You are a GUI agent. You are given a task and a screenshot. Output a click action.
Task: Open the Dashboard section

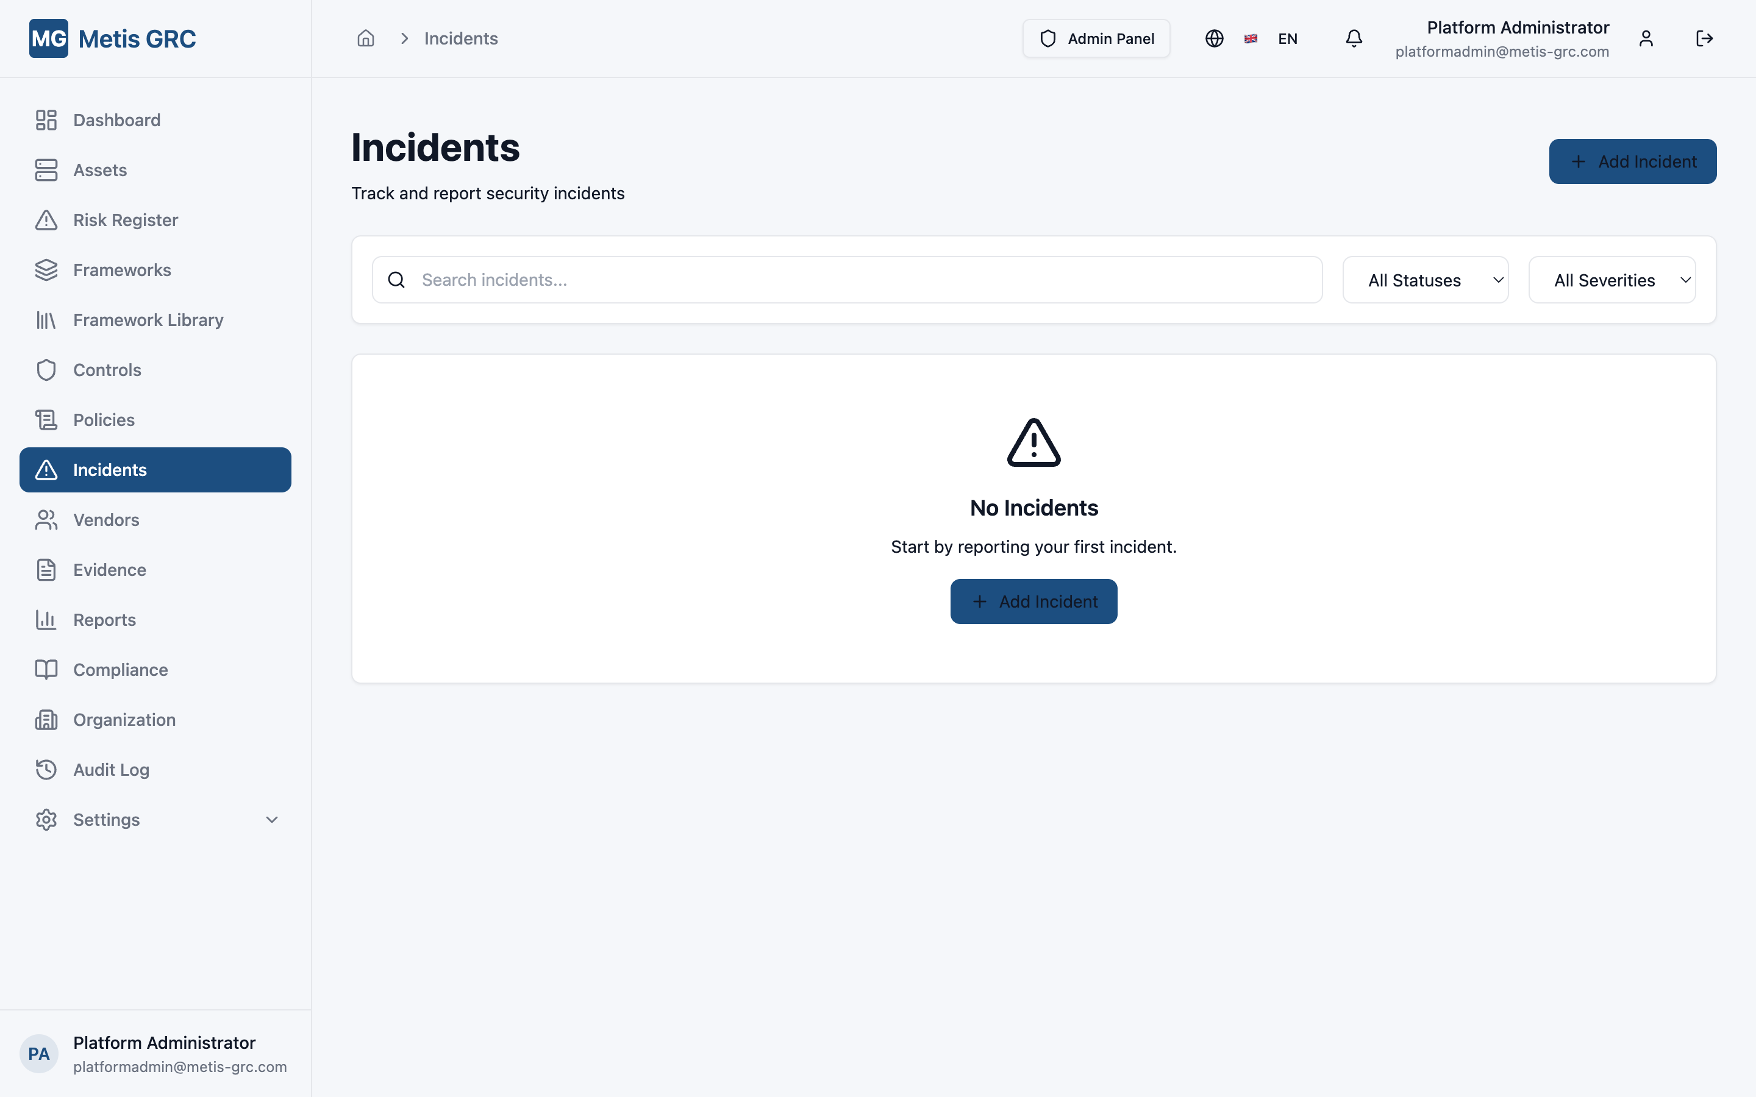click(x=116, y=119)
